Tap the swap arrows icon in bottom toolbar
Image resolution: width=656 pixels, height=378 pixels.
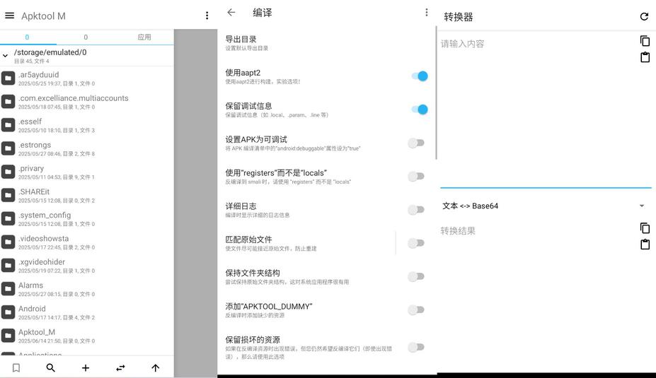120,367
